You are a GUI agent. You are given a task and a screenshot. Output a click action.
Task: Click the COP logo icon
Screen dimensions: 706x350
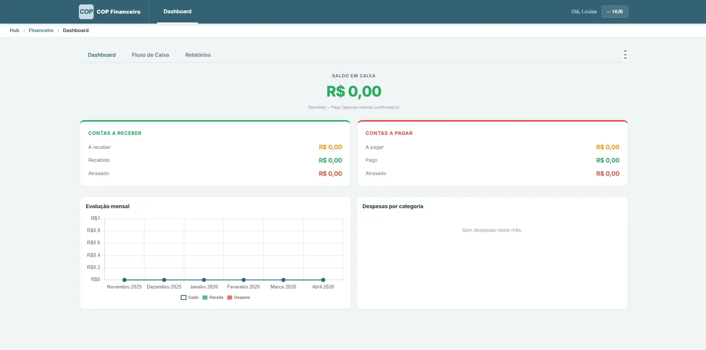[x=86, y=12]
